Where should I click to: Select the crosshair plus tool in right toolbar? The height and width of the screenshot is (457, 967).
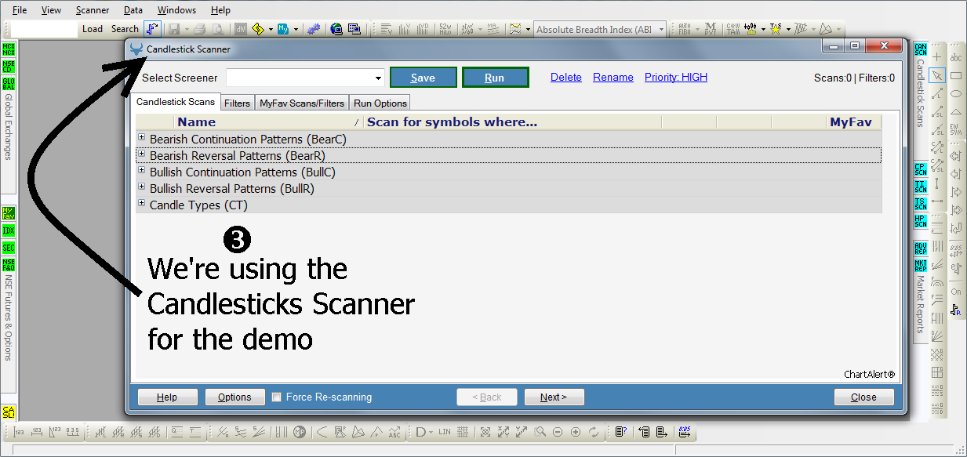(x=937, y=57)
